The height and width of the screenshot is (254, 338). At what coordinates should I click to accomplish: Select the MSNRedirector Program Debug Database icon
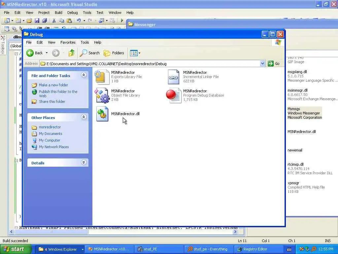174,95
